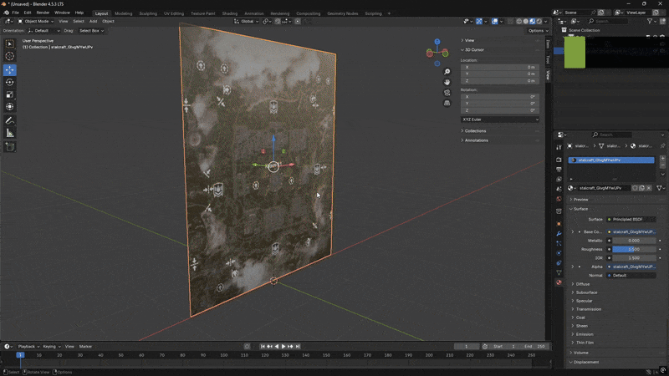669x376 pixels.
Task: Toggle X-ray view in the header
Action: pos(508,21)
